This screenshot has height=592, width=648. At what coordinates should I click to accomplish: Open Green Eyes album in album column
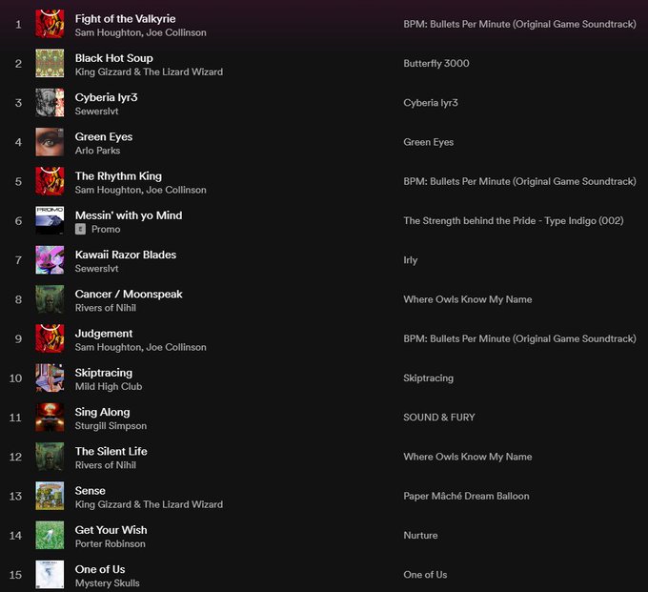point(429,142)
